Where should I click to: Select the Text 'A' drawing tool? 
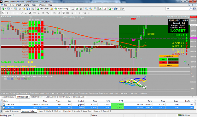39,13
